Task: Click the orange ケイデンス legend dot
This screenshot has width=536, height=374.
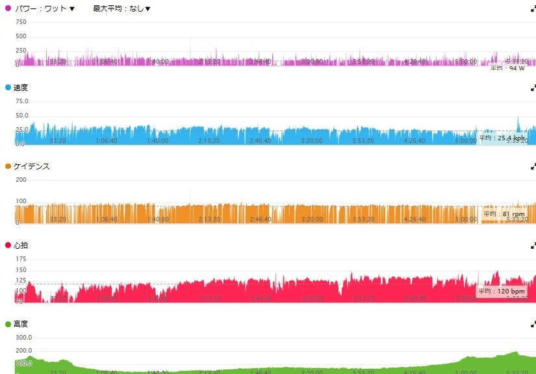Action: [8, 166]
